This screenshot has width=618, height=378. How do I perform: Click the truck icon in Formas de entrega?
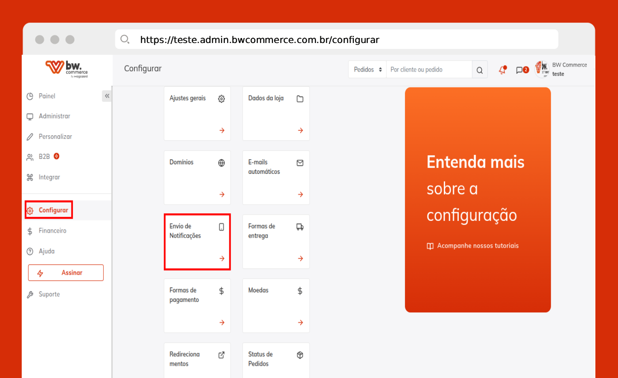[x=300, y=227]
